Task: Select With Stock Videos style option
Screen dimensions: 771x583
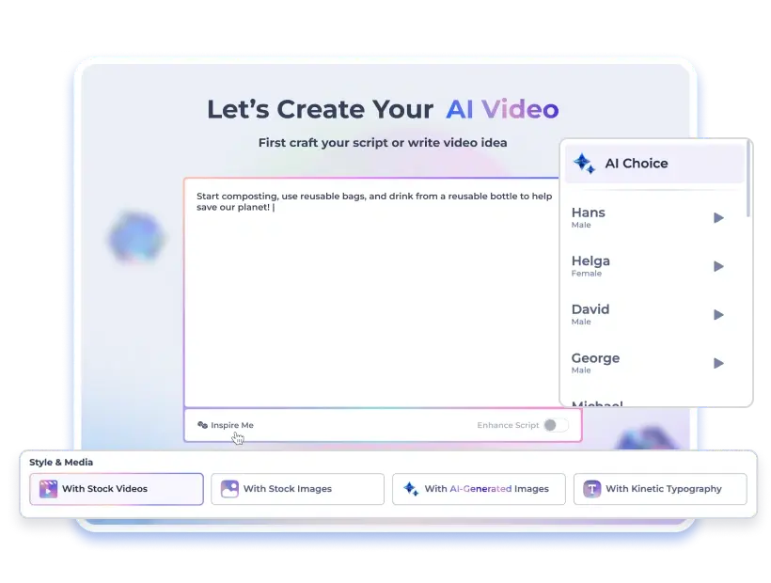Action: pyautogui.click(x=117, y=489)
